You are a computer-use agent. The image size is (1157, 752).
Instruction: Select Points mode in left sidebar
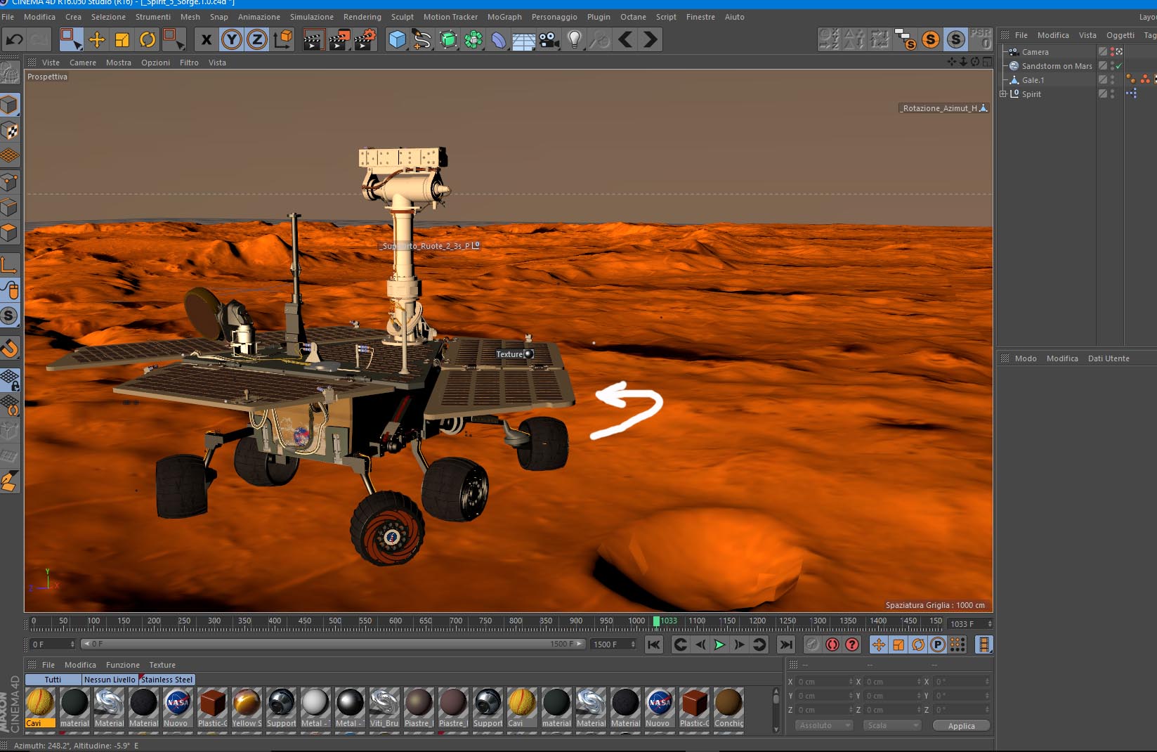pos(9,182)
